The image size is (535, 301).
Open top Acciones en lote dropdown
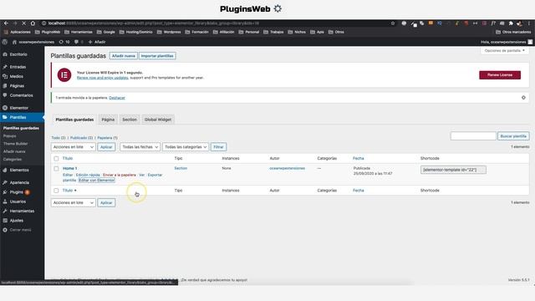click(x=74, y=147)
